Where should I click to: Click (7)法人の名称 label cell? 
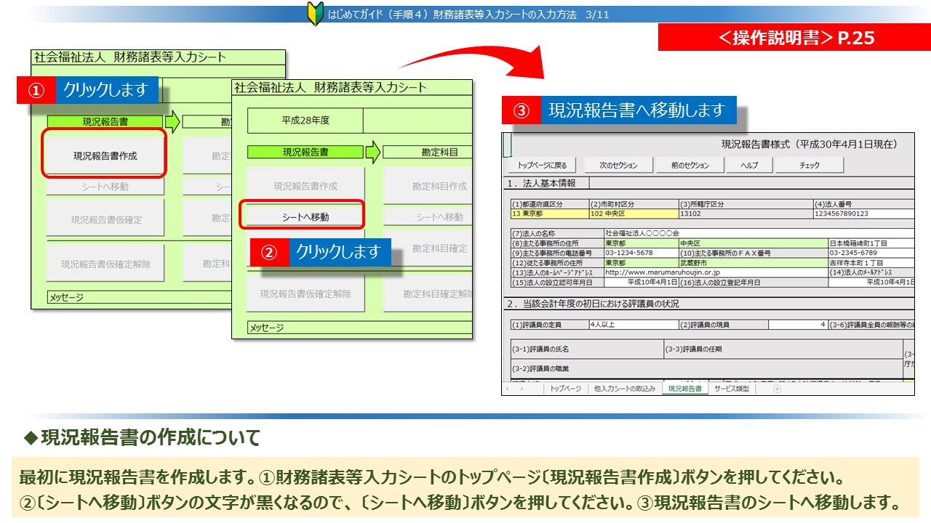pyautogui.click(x=556, y=232)
